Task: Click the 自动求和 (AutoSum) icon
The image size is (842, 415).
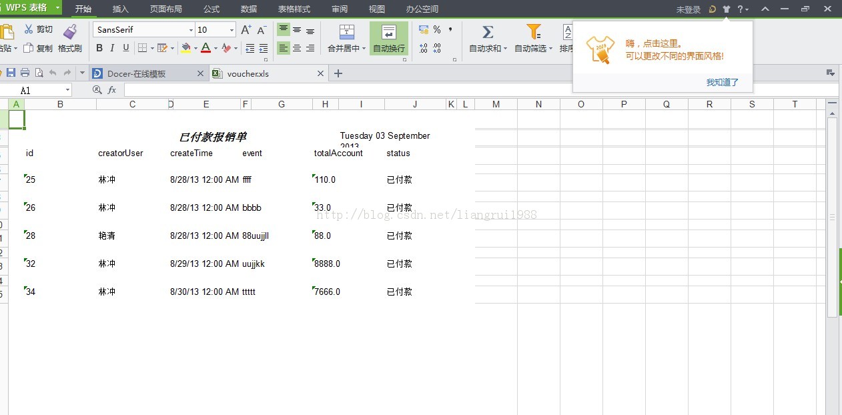Action: pyautogui.click(x=487, y=32)
